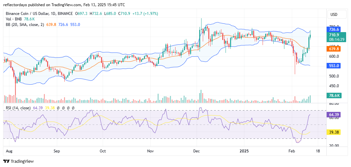Click the TradingView logo icon
The height and width of the screenshot is (167, 351).
tap(7, 161)
